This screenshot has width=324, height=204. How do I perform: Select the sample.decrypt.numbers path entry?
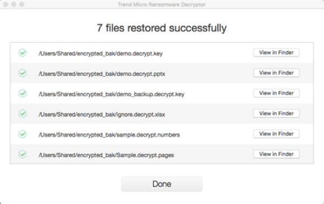pos(109,135)
